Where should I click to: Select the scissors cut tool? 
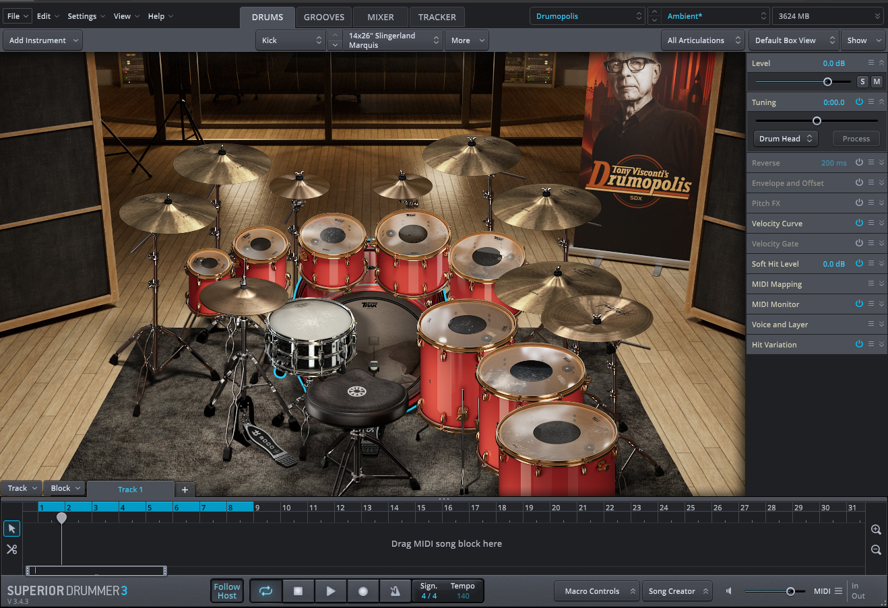coord(11,549)
